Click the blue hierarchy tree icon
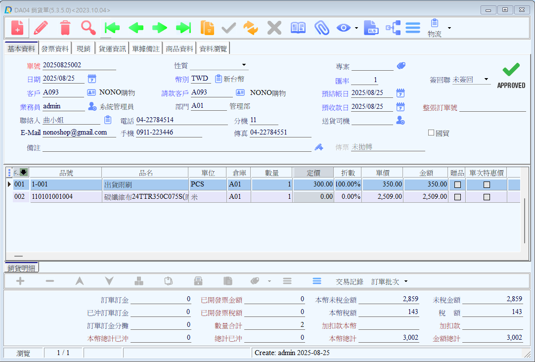Viewport: 535px width, 362px height. coord(393,28)
